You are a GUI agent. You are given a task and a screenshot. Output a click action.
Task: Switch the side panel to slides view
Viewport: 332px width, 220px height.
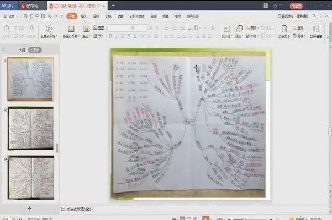(34, 50)
